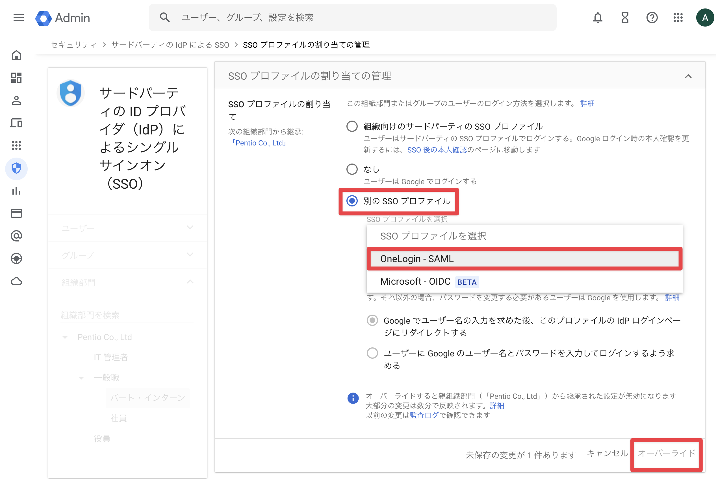Open Security shield icon in sidebar

pos(16,168)
